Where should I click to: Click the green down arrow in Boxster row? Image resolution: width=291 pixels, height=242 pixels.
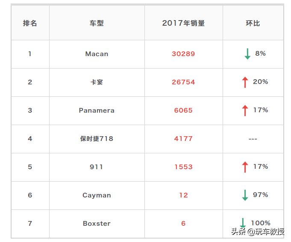pyautogui.click(x=243, y=223)
